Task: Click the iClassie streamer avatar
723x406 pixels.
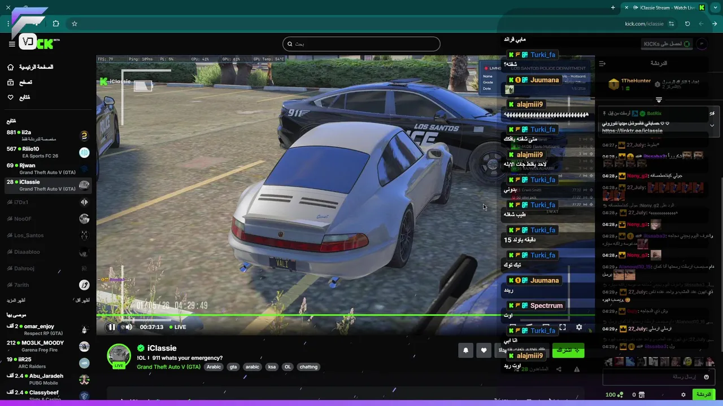Action: click(119, 356)
